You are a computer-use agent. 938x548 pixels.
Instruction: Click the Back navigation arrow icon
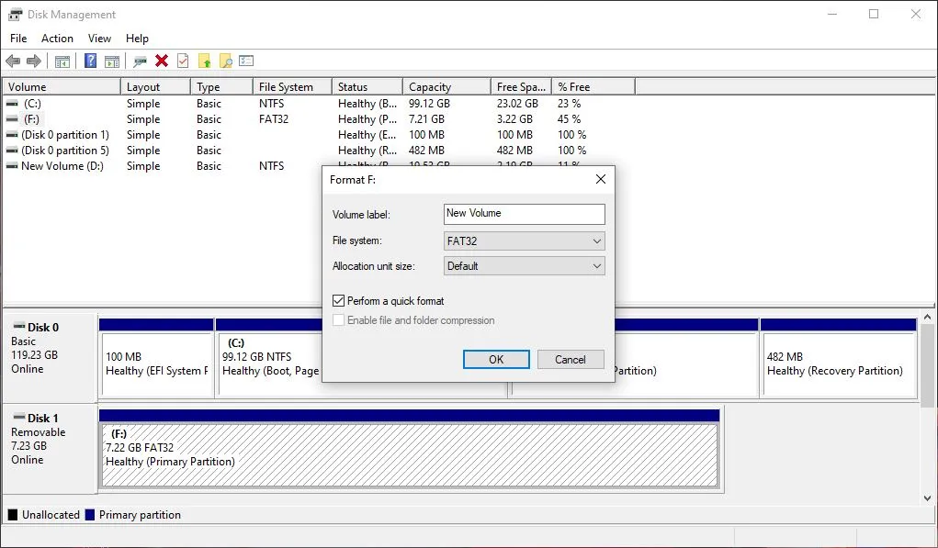pos(13,61)
